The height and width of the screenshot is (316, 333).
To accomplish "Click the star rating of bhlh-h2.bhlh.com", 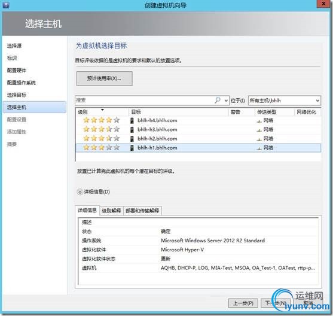I will tap(101, 138).
